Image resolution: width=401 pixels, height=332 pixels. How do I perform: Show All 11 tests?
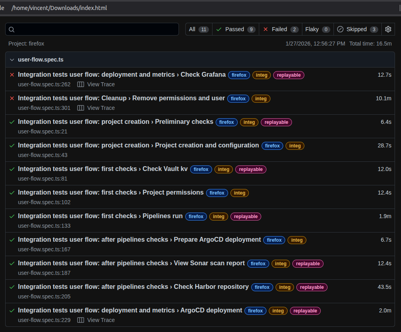(199, 29)
